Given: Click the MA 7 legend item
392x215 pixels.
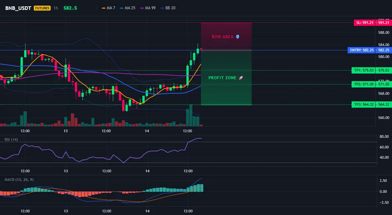Looking at the screenshot, I should [x=109, y=8].
